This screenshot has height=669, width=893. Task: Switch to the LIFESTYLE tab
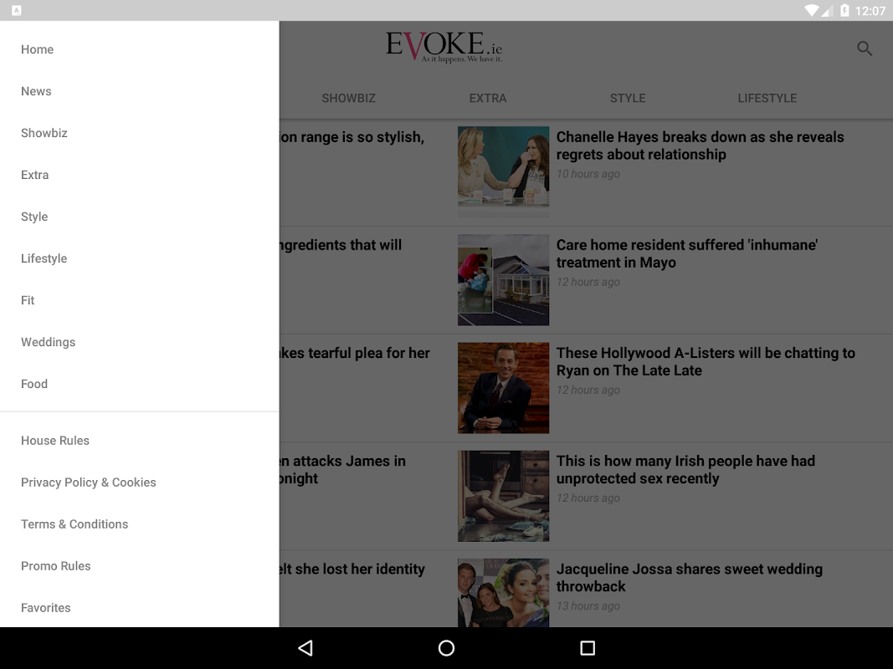coord(767,98)
